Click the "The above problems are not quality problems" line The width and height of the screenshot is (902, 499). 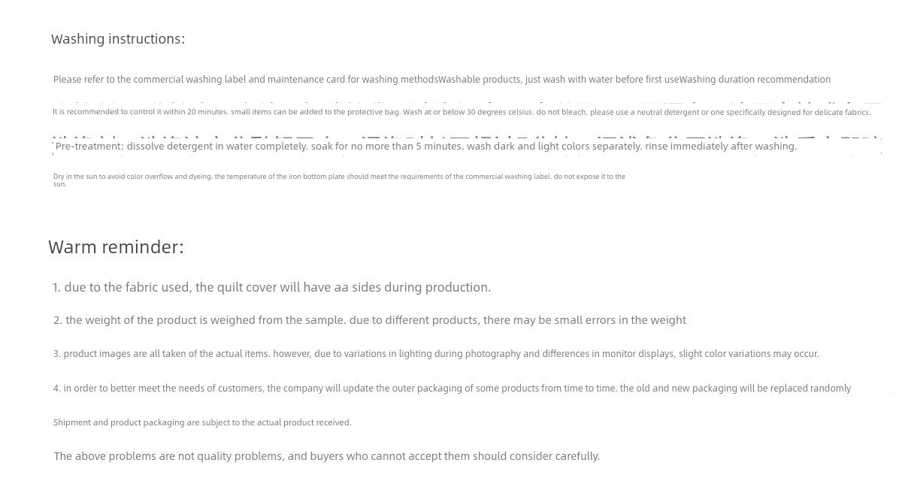pyautogui.click(x=326, y=456)
